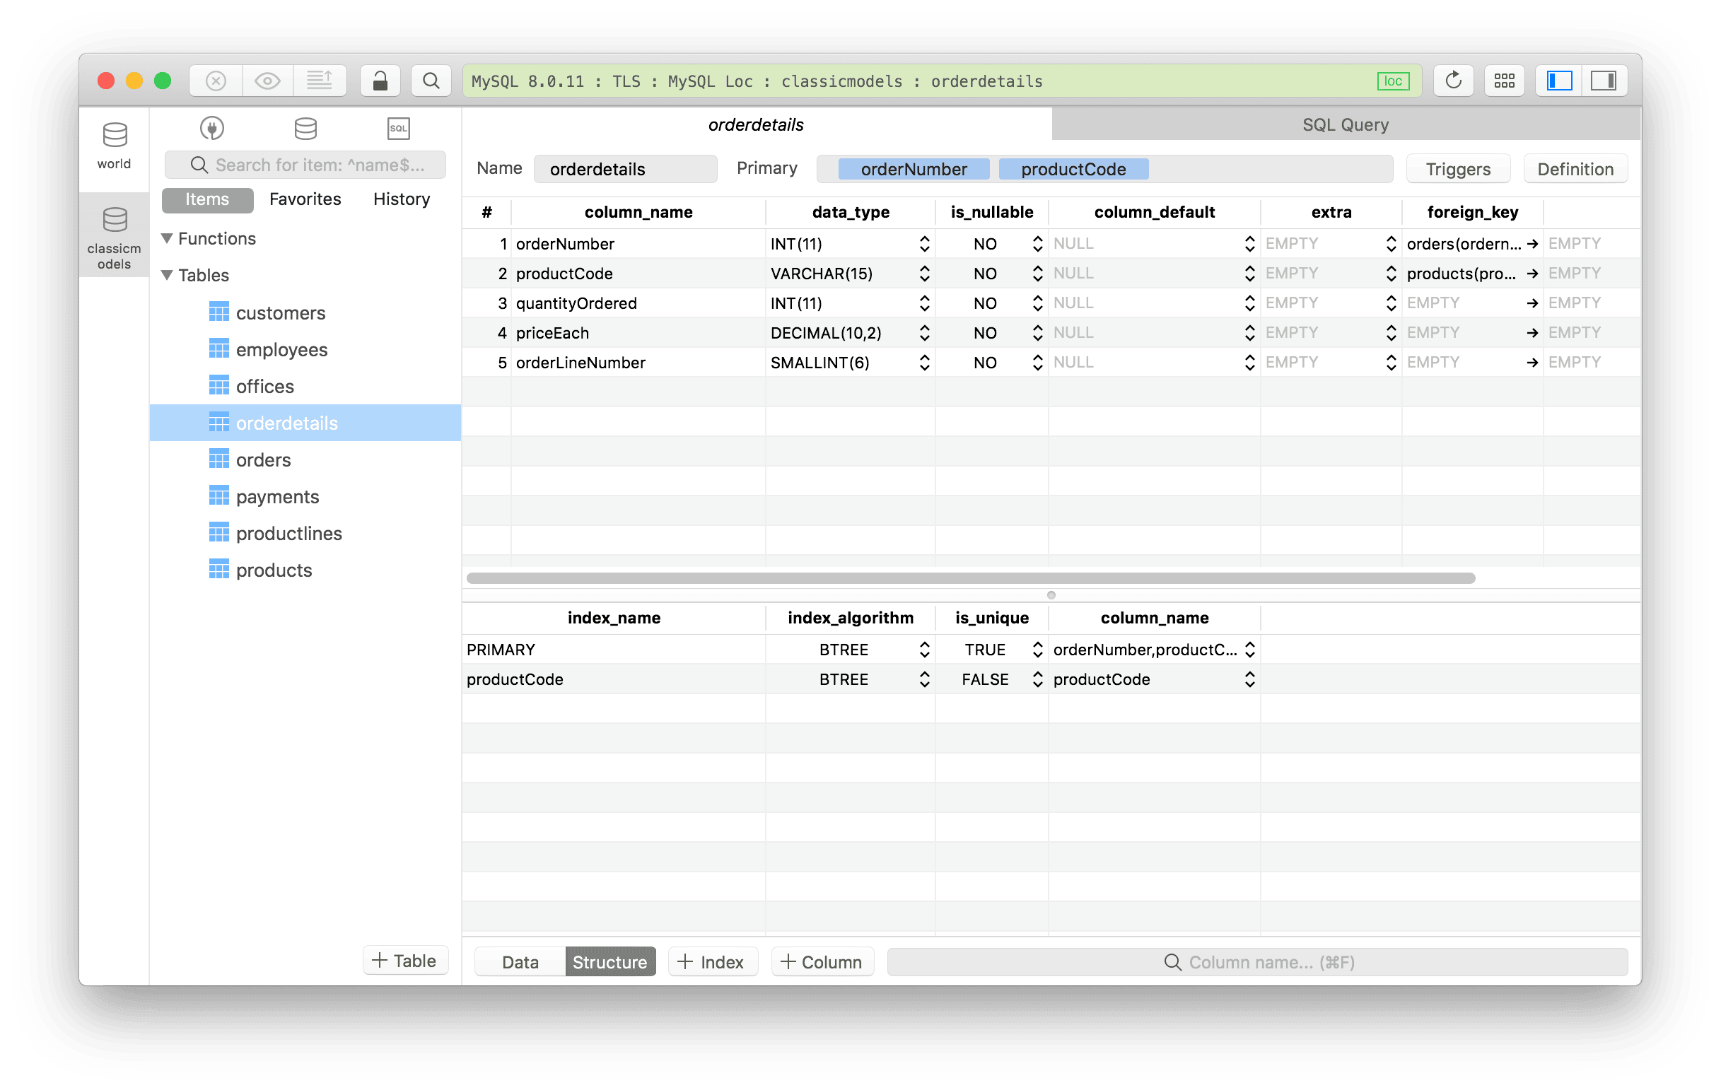Viewport: 1721px width, 1090px height.
Task: Click the + Table button
Action: coord(405,961)
